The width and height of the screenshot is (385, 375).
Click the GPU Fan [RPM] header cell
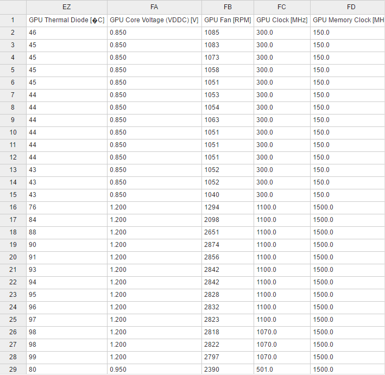pyautogui.click(x=228, y=20)
